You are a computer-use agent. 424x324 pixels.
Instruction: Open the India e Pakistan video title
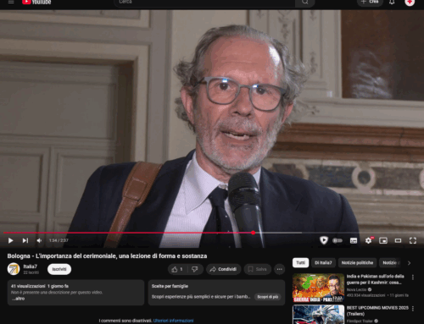(375, 279)
